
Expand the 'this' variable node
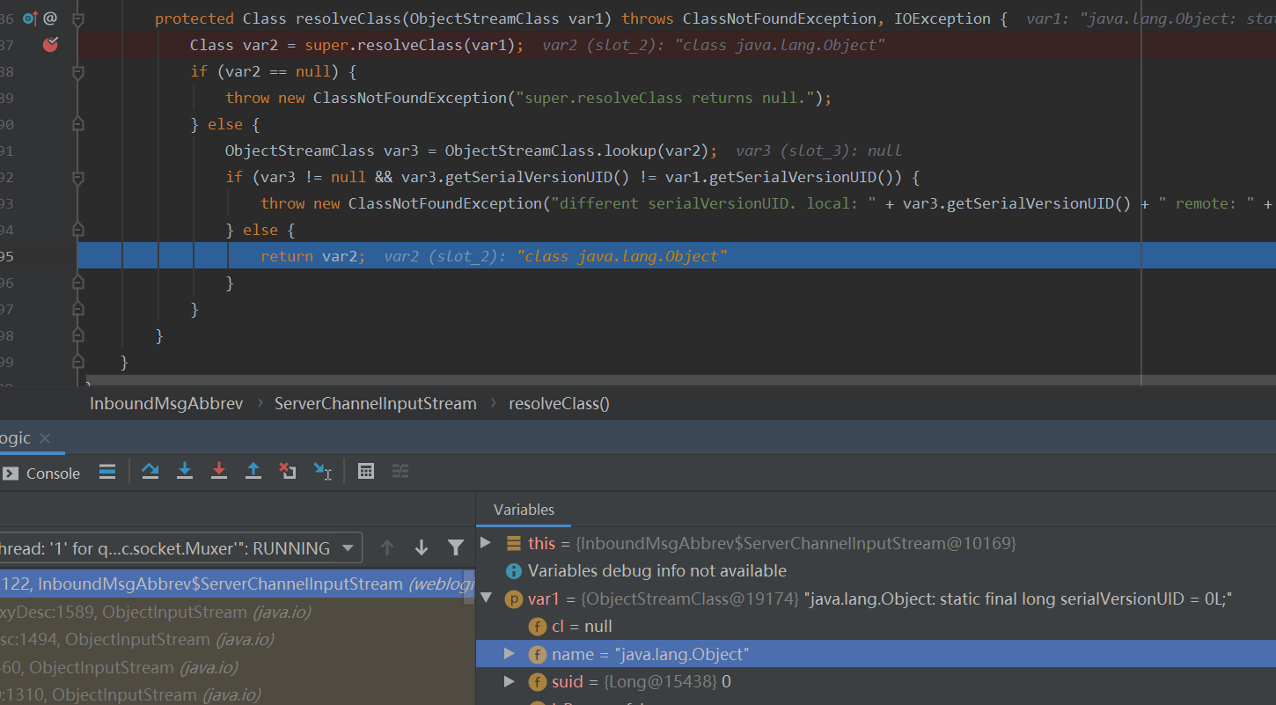[486, 543]
